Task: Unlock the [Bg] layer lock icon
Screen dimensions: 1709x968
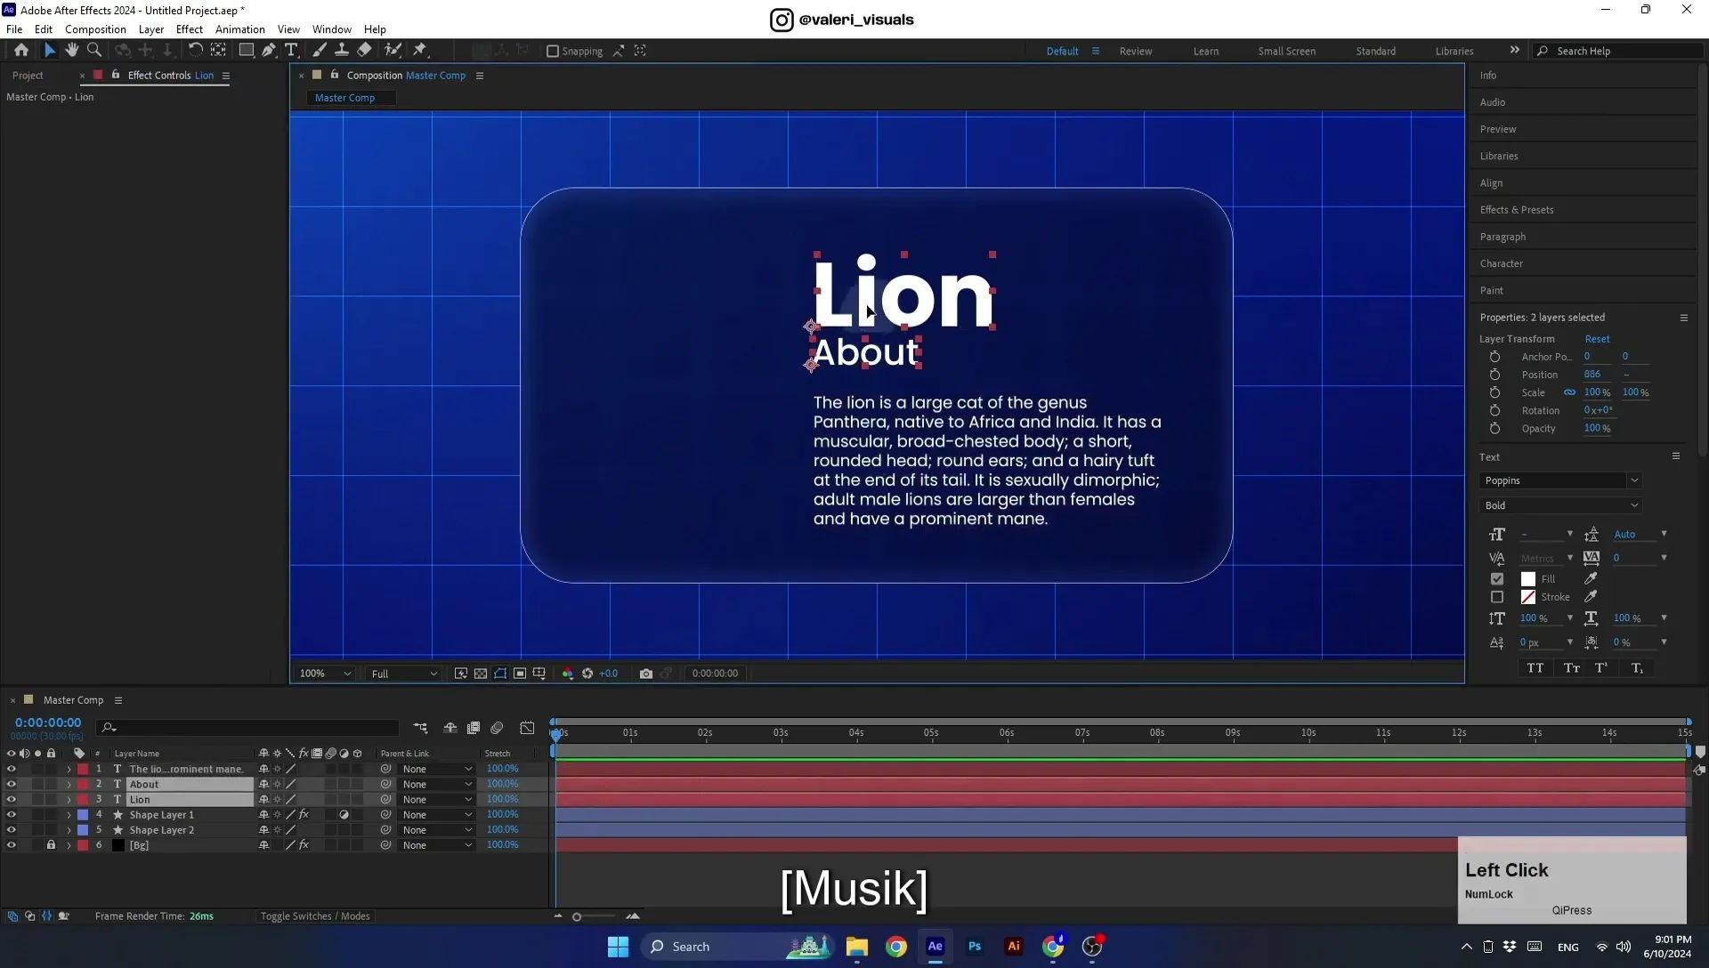Action: pos(51,845)
